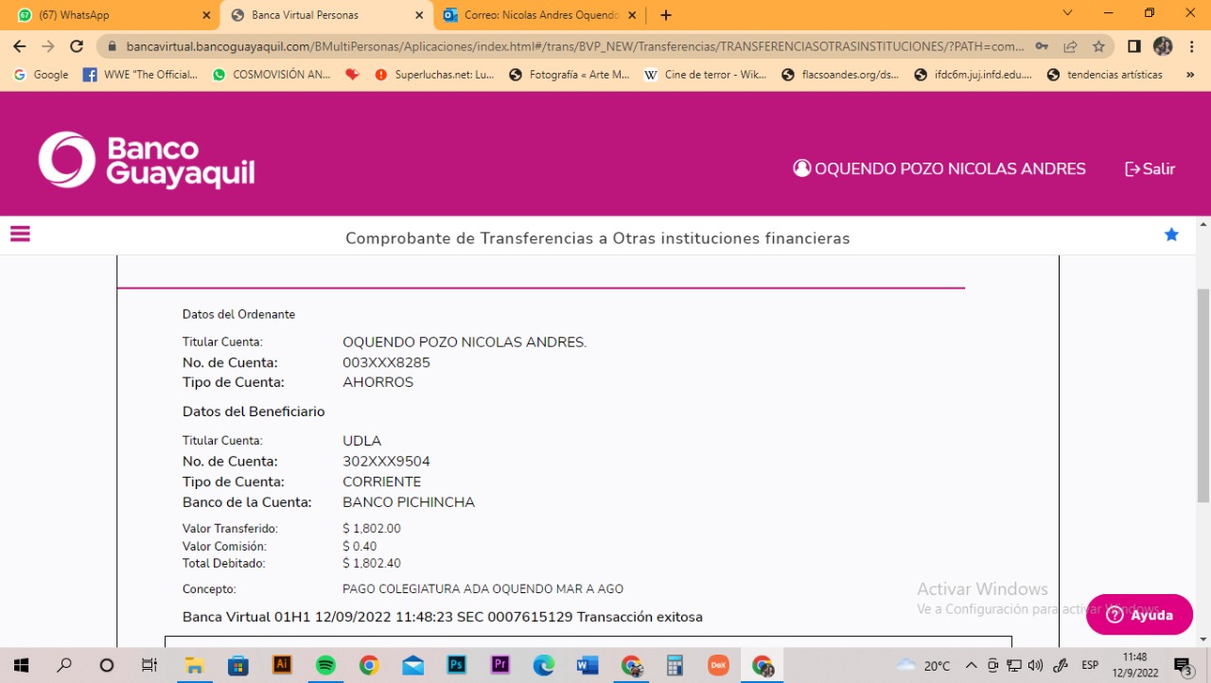Click the address bar URL field
1211x683 pixels.
(x=568, y=46)
